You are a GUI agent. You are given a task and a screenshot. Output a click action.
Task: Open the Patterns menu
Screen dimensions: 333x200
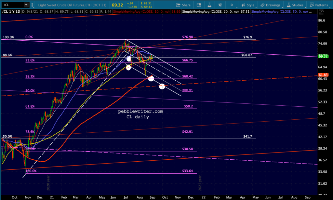(x=319, y=5)
